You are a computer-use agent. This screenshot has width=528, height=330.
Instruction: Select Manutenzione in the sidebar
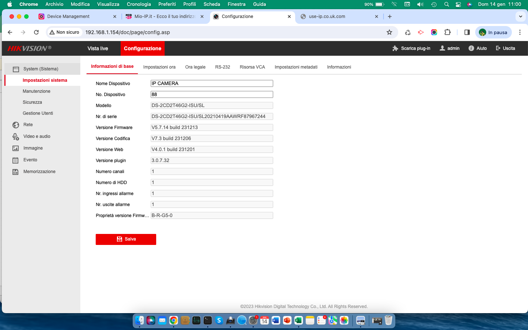(x=36, y=91)
